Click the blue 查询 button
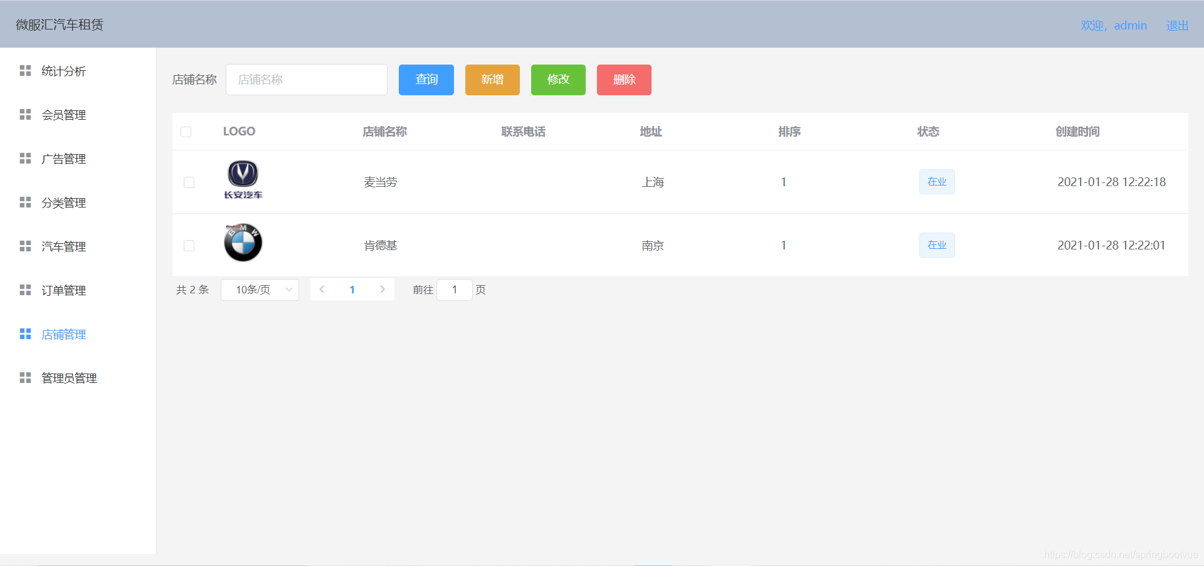The height and width of the screenshot is (566, 1204). pos(426,80)
